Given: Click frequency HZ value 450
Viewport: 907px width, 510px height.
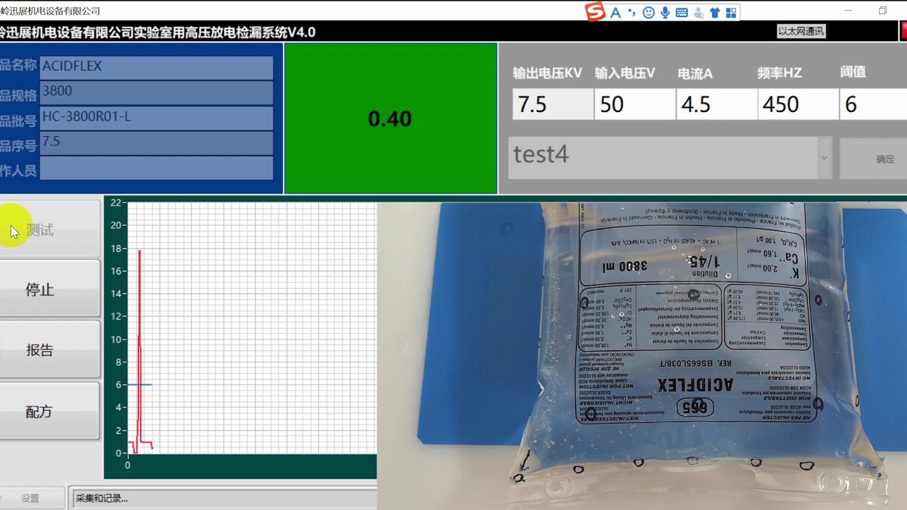Looking at the screenshot, I should point(798,105).
